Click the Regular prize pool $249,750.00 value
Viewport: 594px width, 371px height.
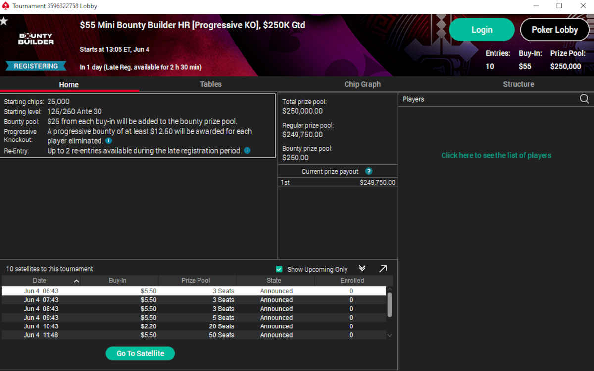[x=302, y=135]
